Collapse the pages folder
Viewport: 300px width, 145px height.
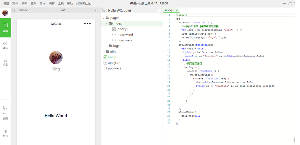104,18
